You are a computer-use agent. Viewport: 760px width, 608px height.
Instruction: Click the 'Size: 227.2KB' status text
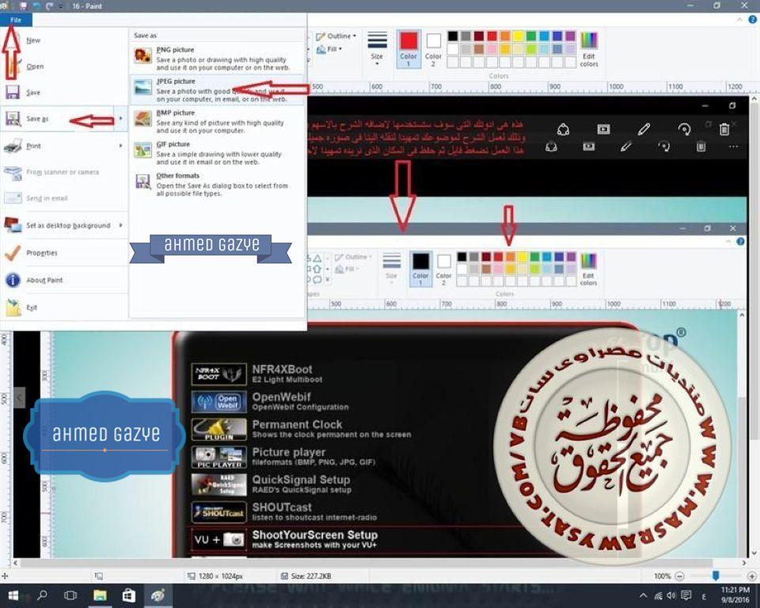(311, 576)
